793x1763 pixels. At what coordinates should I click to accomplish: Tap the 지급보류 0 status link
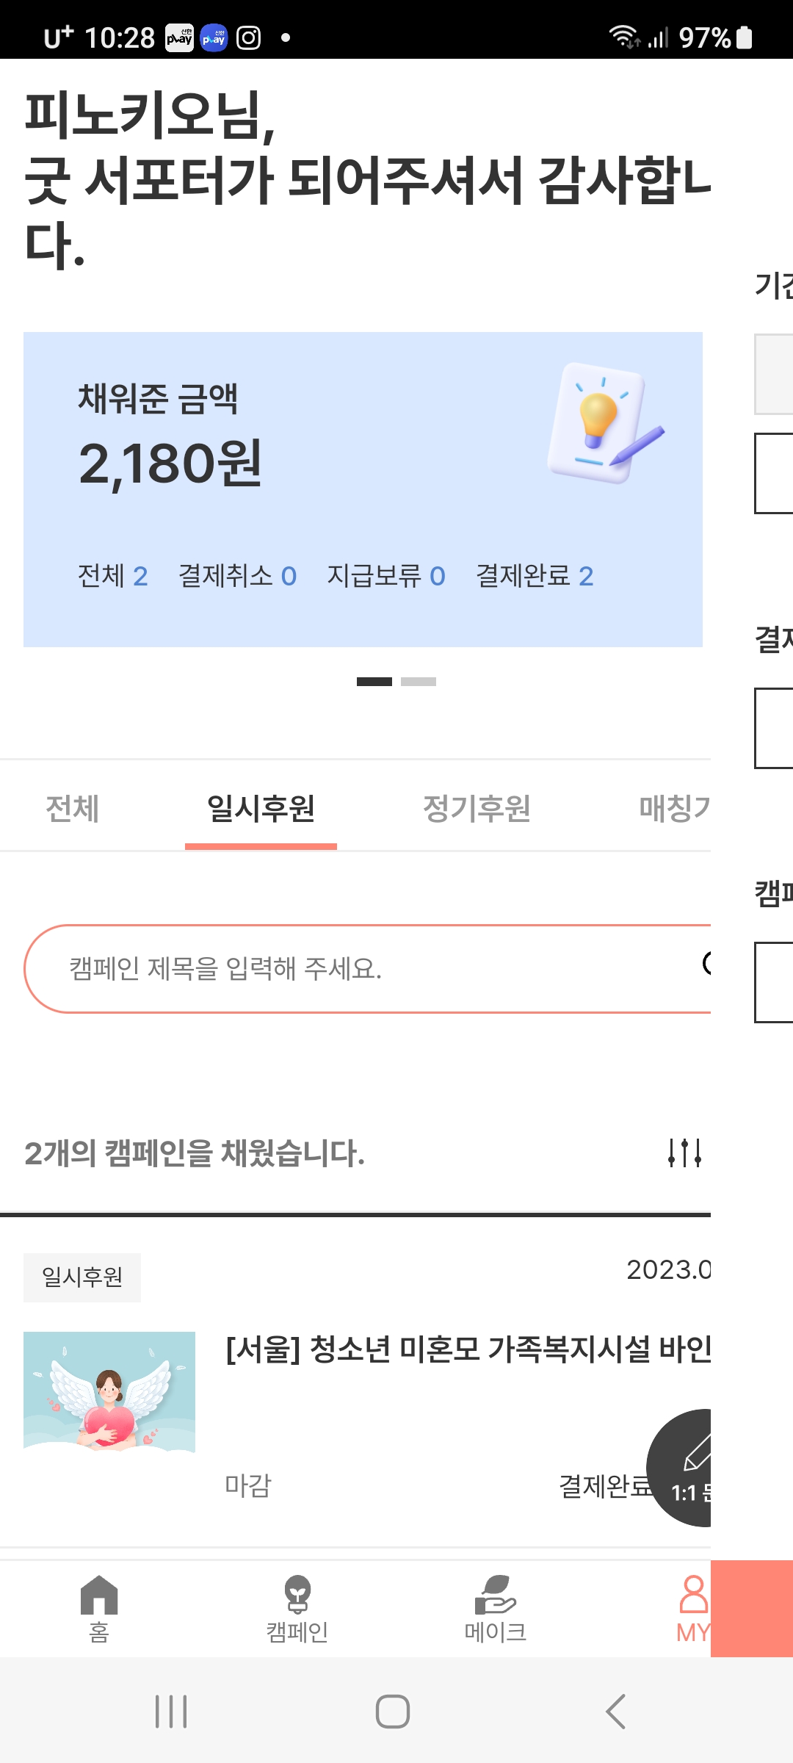386,576
